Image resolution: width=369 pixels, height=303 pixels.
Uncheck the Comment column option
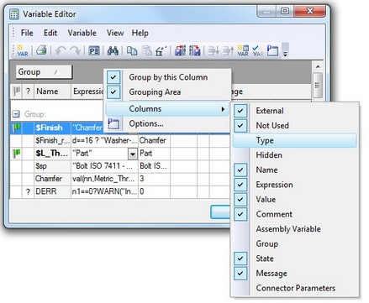click(x=240, y=214)
